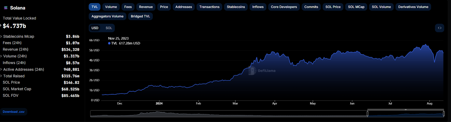Screen dimensions: 451x122
Task: Click the 6b USD y-axis label
Action: click(x=94, y=40)
